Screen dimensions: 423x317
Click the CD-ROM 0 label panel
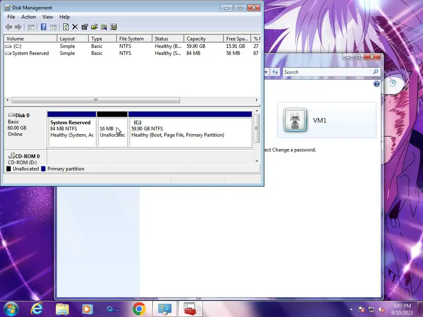(x=26, y=157)
